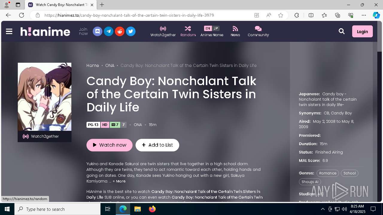
Task: Click the Candy Boy poster thumbnail
Action: (x=45, y=97)
